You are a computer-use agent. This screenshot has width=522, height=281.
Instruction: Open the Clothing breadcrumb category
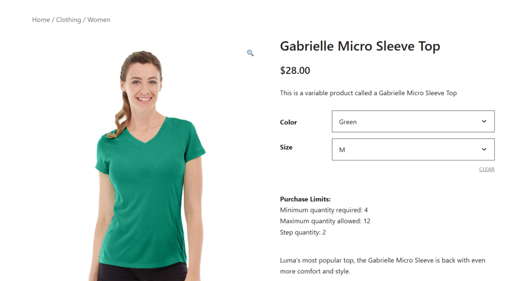(68, 20)
